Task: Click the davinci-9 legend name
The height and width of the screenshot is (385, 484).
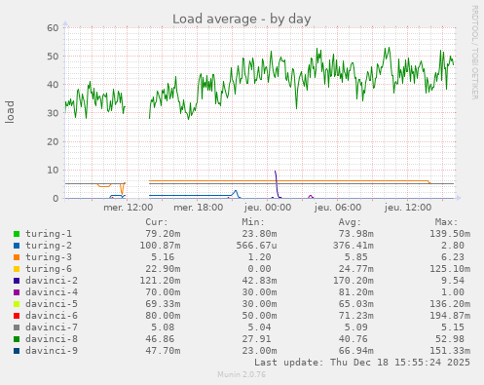Action: (52, 351)
